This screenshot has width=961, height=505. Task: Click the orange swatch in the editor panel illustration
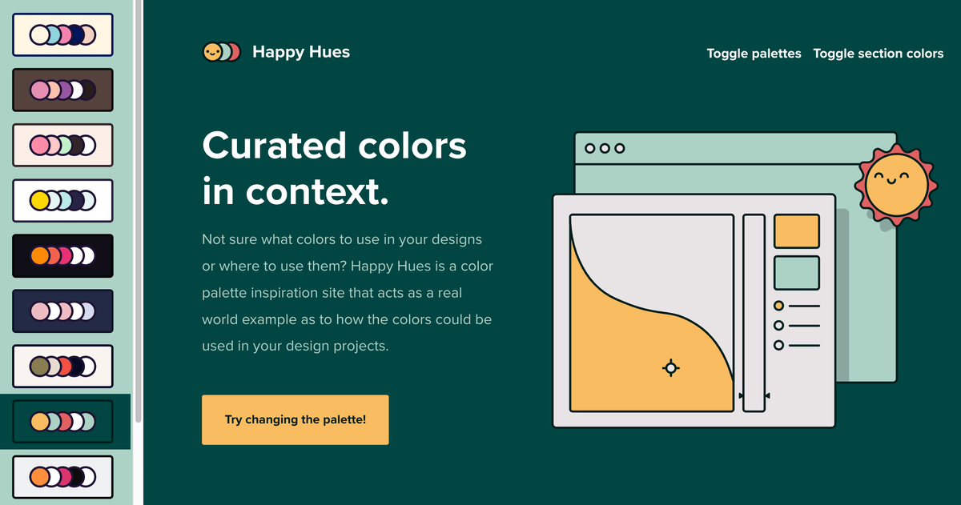click(797, 230)
